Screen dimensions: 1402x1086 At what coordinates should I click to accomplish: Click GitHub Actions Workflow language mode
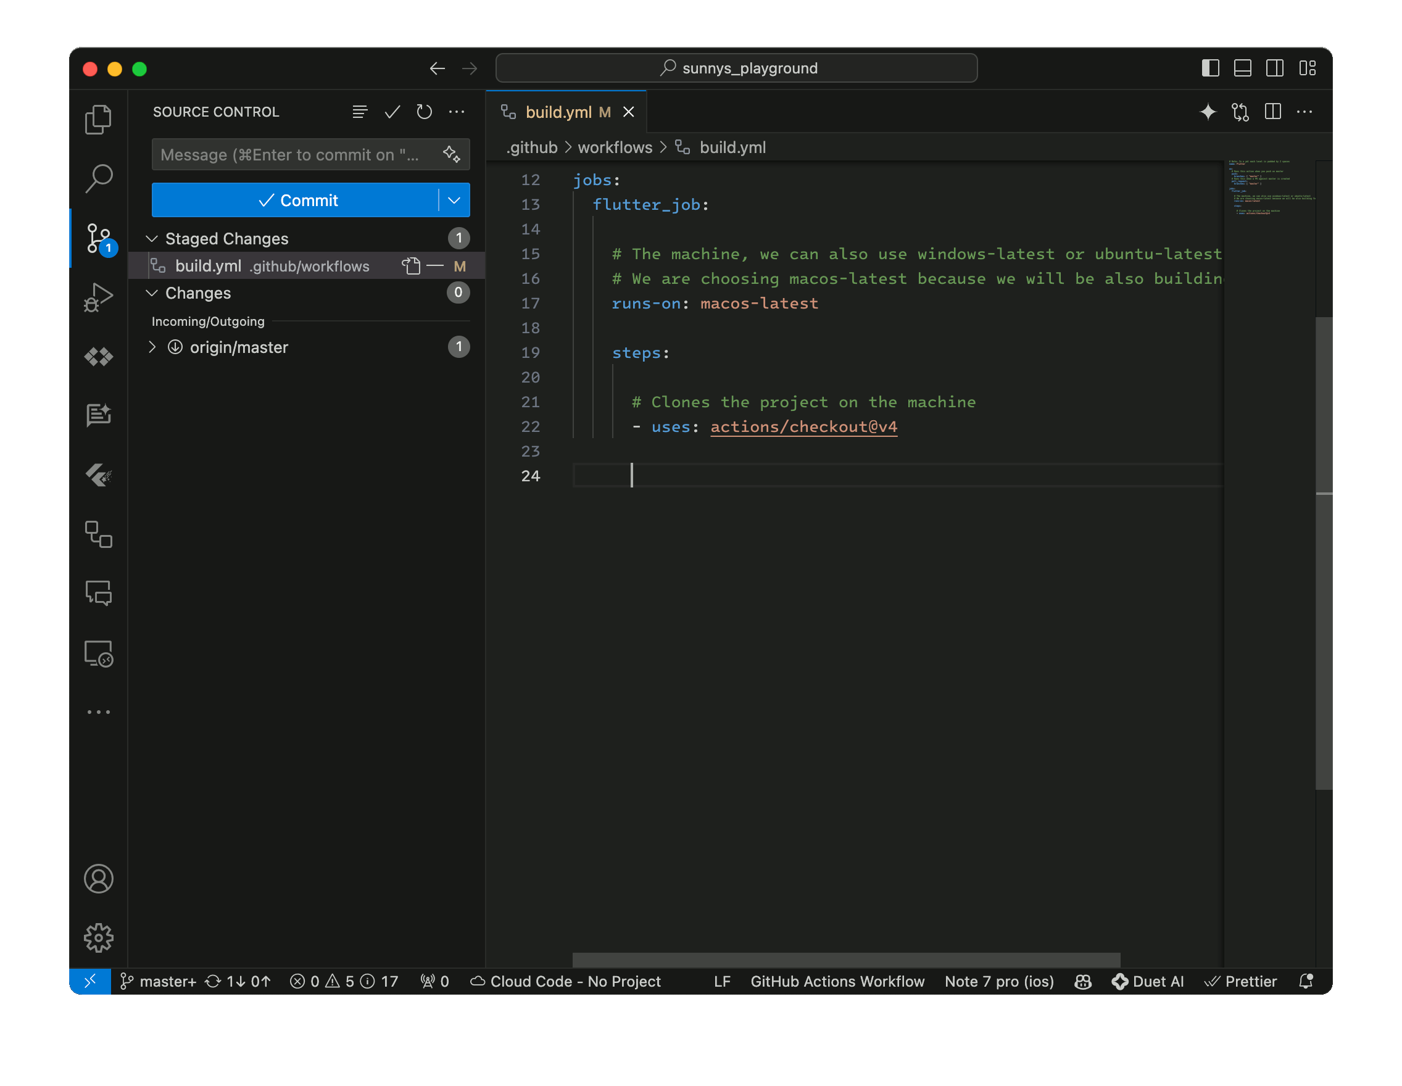[x=837, y=980]
